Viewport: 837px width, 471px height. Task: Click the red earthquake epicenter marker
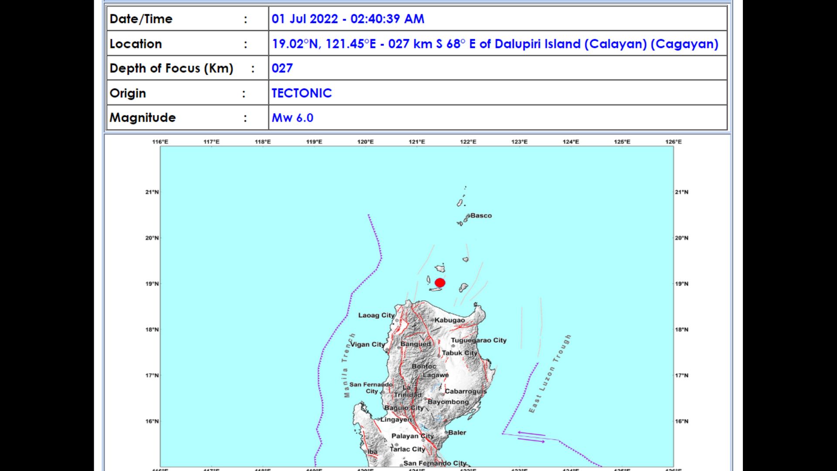coord(440,283)
